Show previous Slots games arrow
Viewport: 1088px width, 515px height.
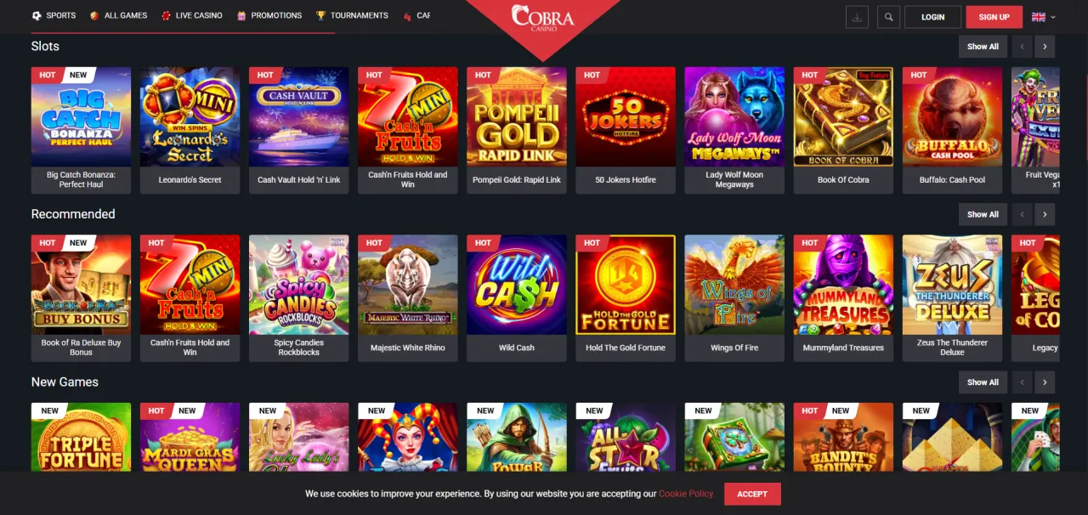tap(1023, 47)
